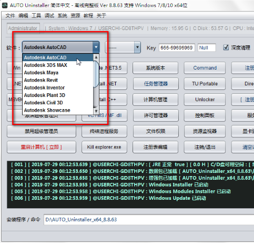The height and width of the screenshot is (243, 254).
Task: Open the 关于 menu
Action: [x=101, y=16]
